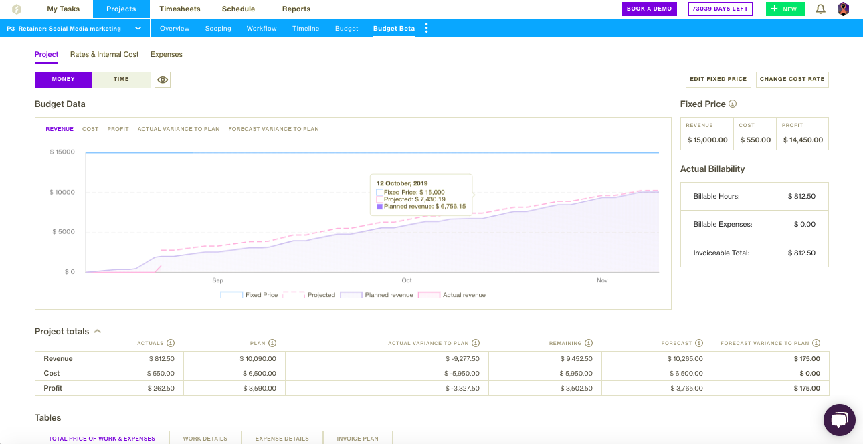Show Cost chart view
The width and height of the screenshot is (863, 444).
coord(90,129)
